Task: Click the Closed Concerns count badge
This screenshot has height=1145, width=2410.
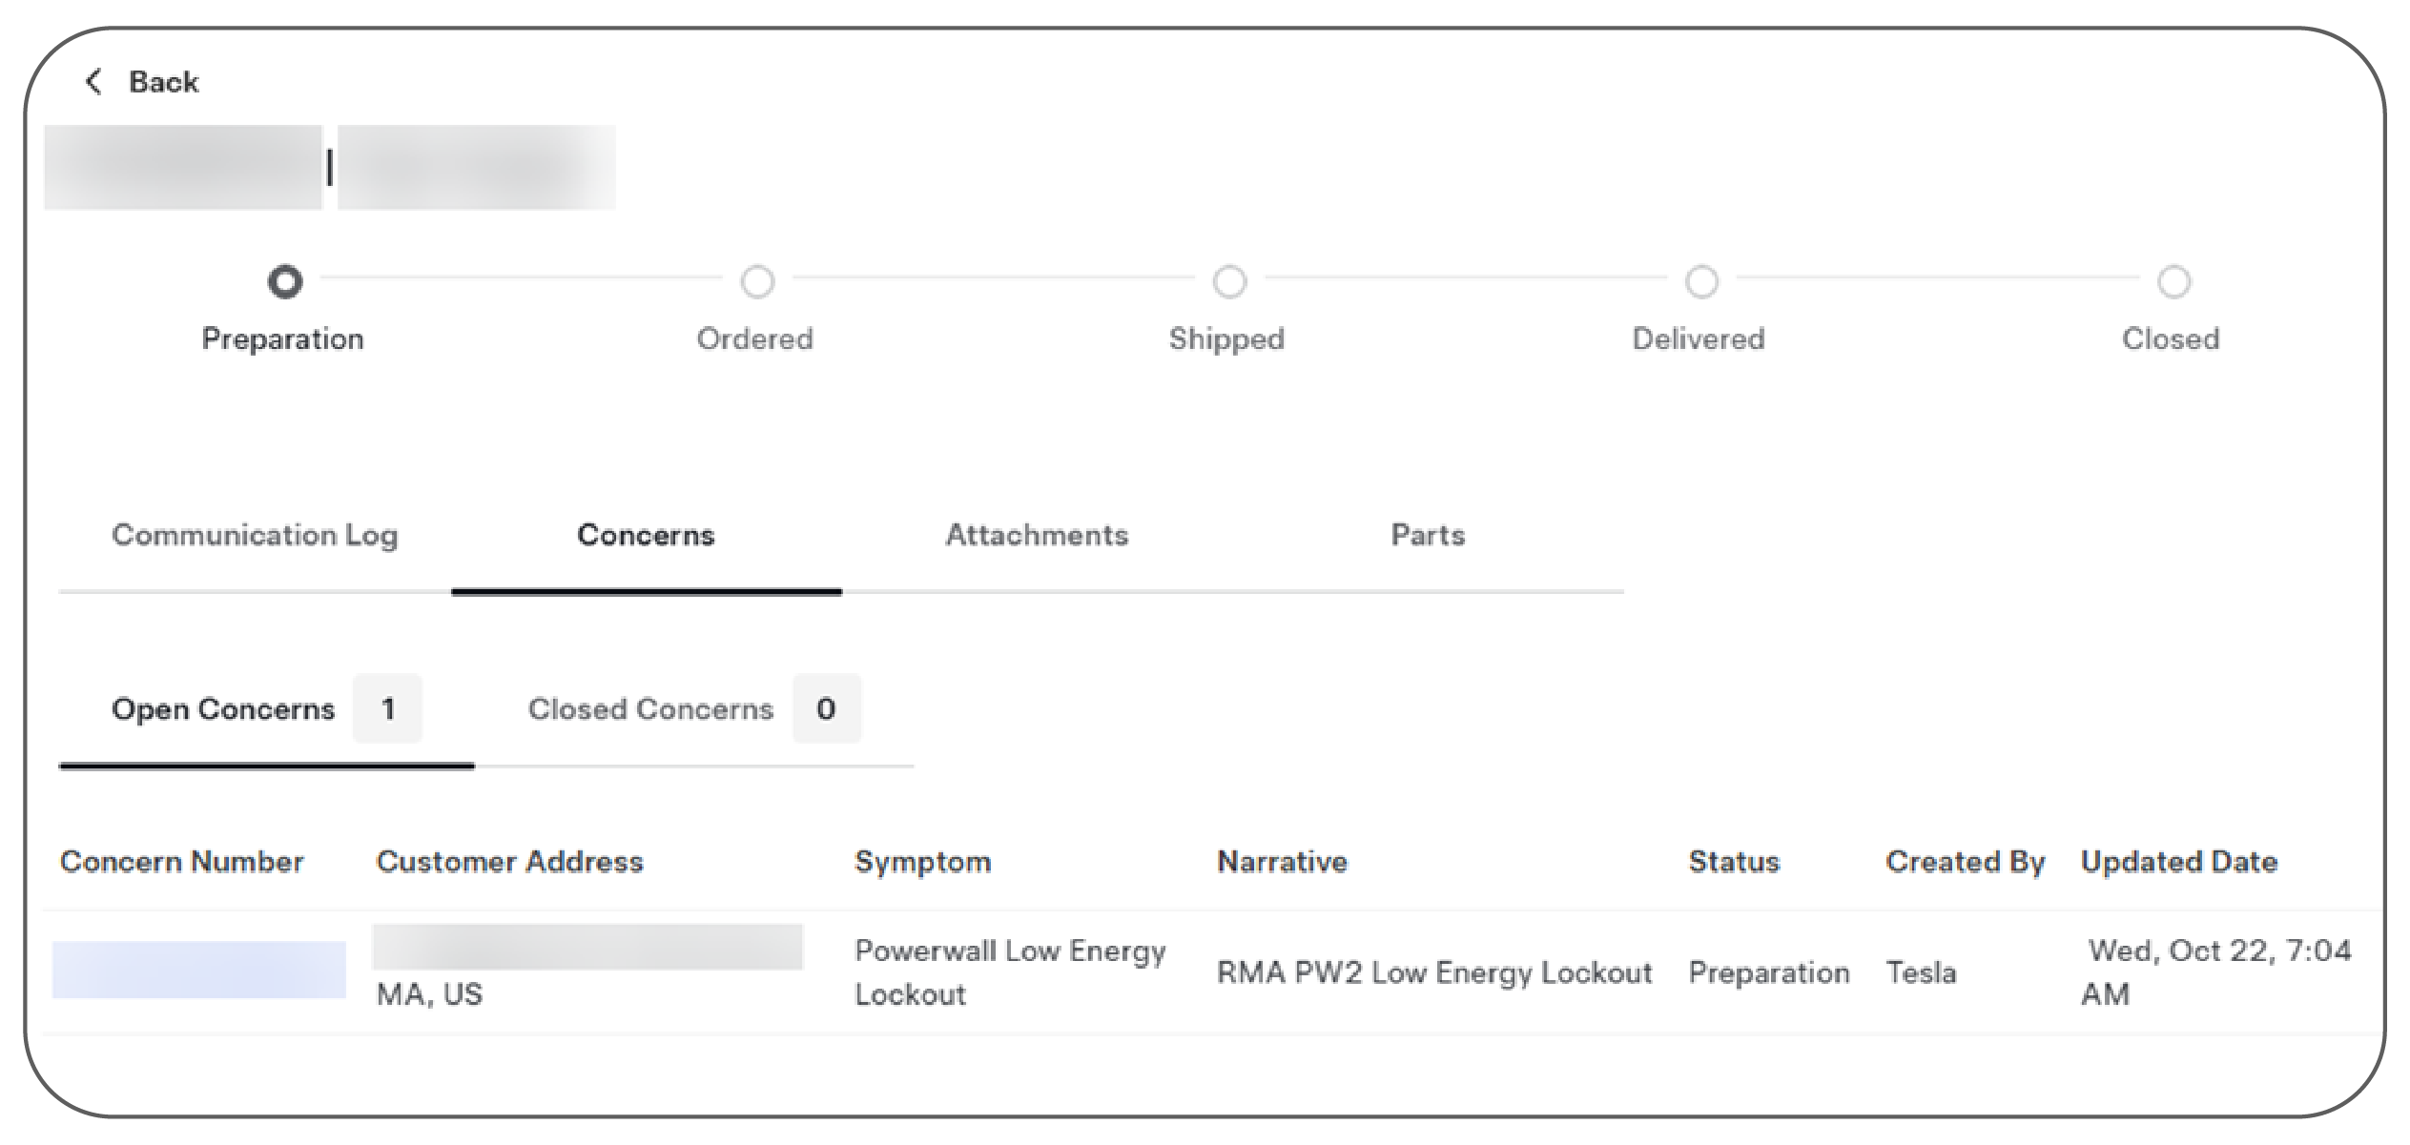Action: coord(826,708)
